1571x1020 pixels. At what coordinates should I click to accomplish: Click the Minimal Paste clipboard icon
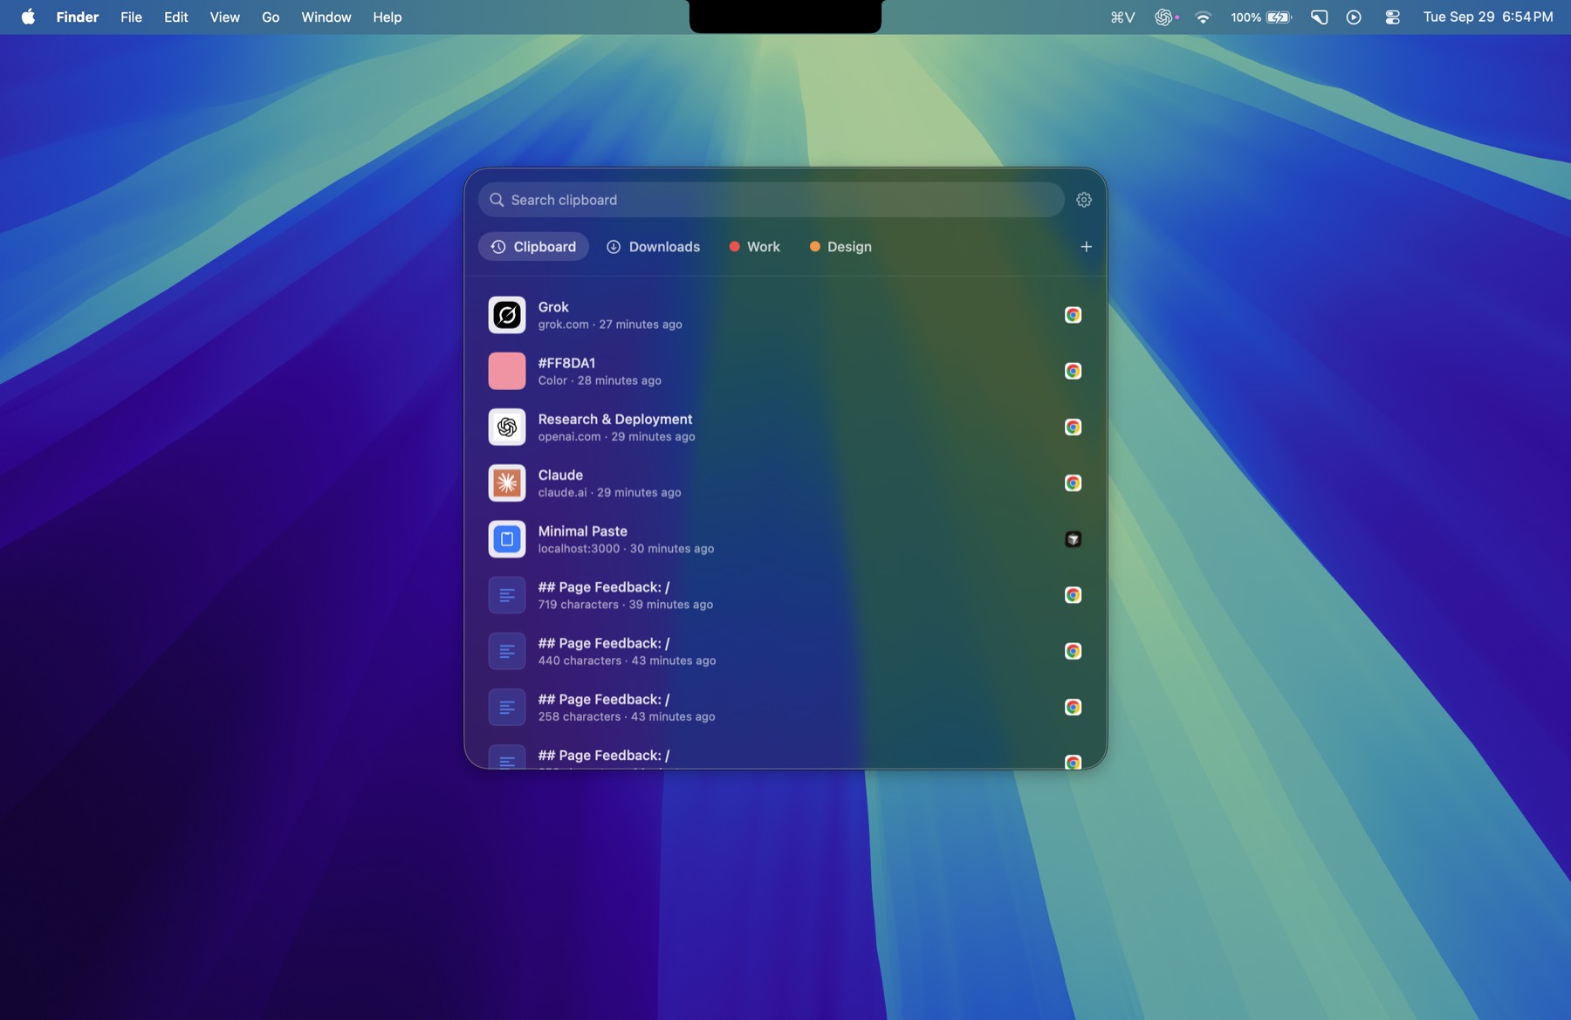tap(507, 539)
